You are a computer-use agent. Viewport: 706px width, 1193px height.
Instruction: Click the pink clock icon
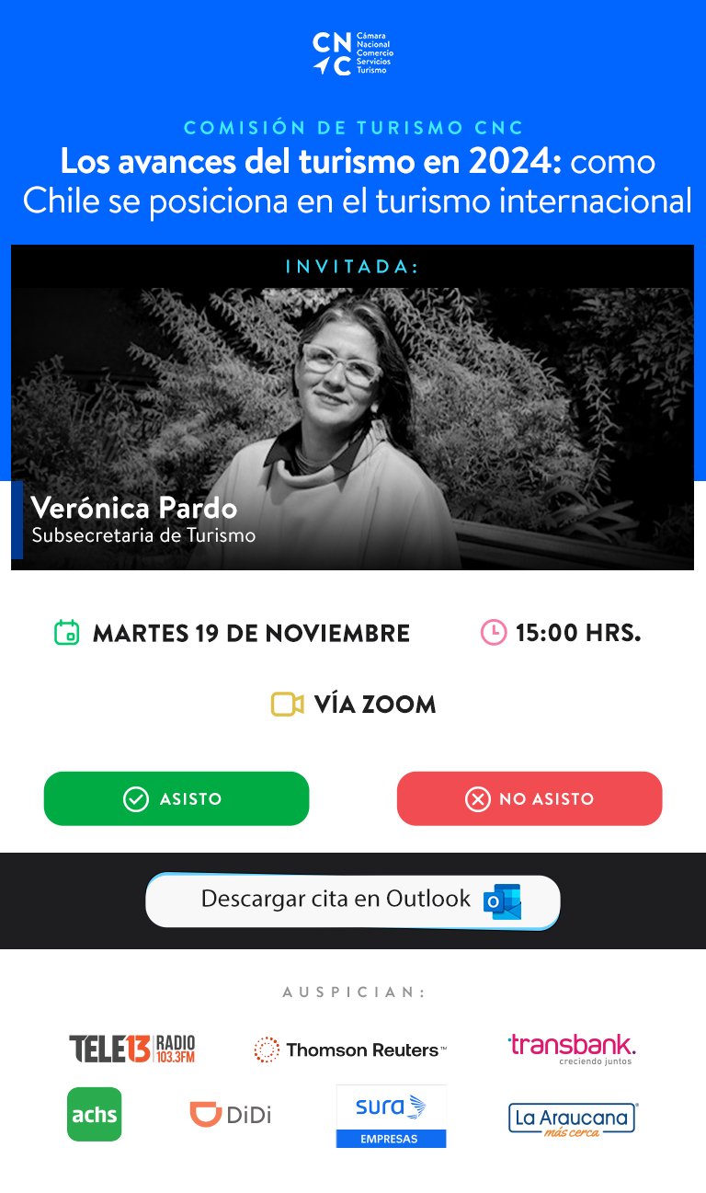pyautogui.click(x=494, y=632)
